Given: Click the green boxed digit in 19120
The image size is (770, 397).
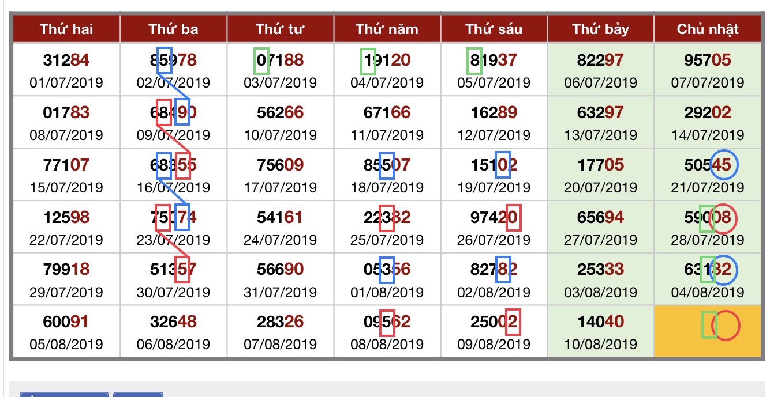Looking at the screenshot, I should coord(368,61).
